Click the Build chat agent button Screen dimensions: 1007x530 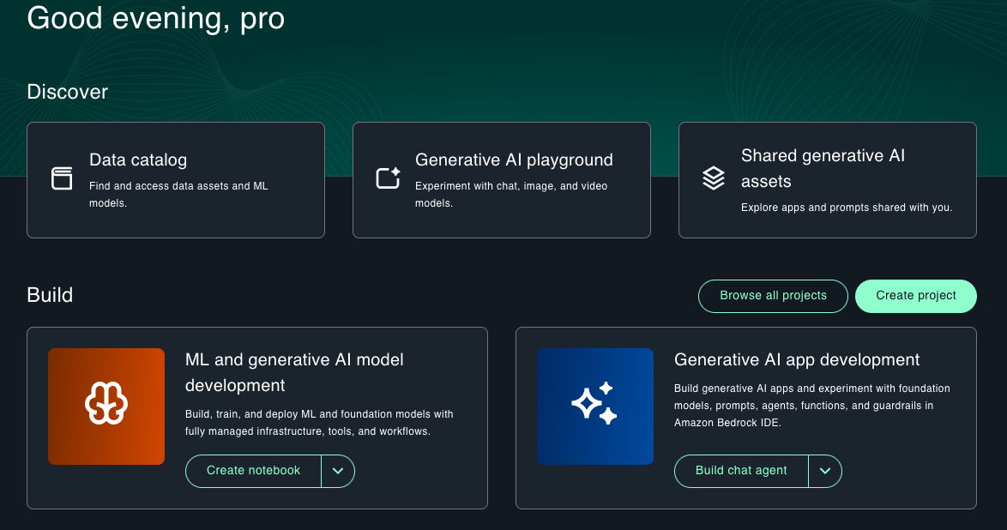coord(741,471)
